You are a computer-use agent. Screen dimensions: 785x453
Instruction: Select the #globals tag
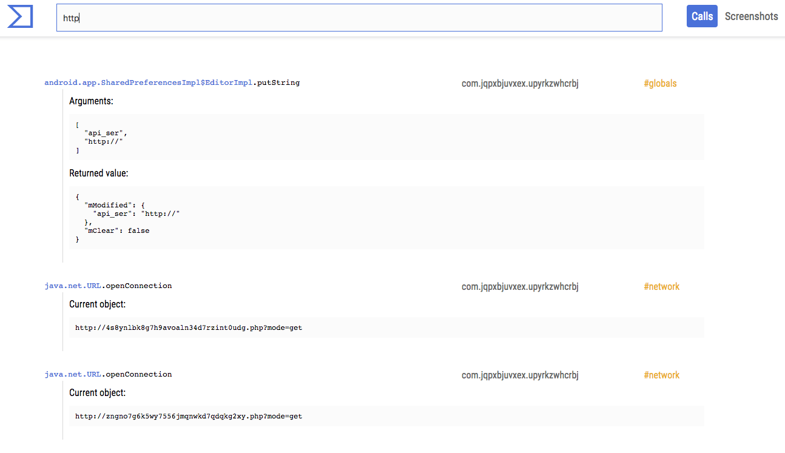click(660, 84)
